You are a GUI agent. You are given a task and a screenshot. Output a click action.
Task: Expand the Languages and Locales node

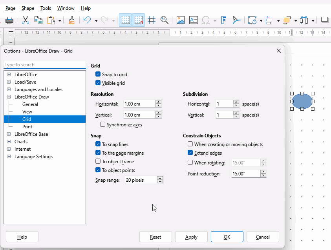tap(9, 89)
